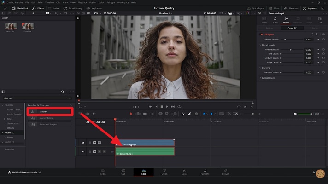Toggle the Effects panel button

[38, 8]
